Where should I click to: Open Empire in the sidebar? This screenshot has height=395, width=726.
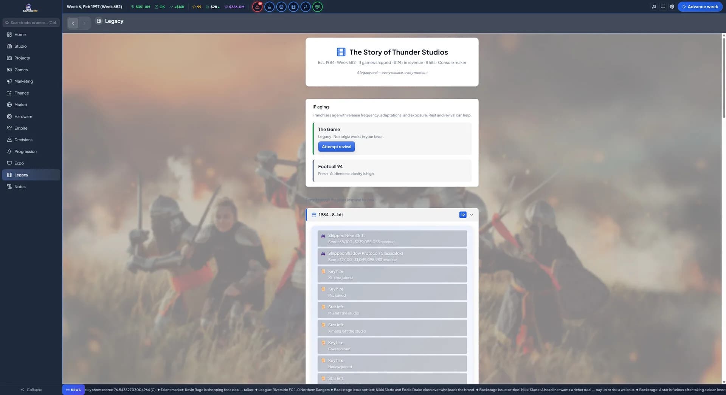31,129
